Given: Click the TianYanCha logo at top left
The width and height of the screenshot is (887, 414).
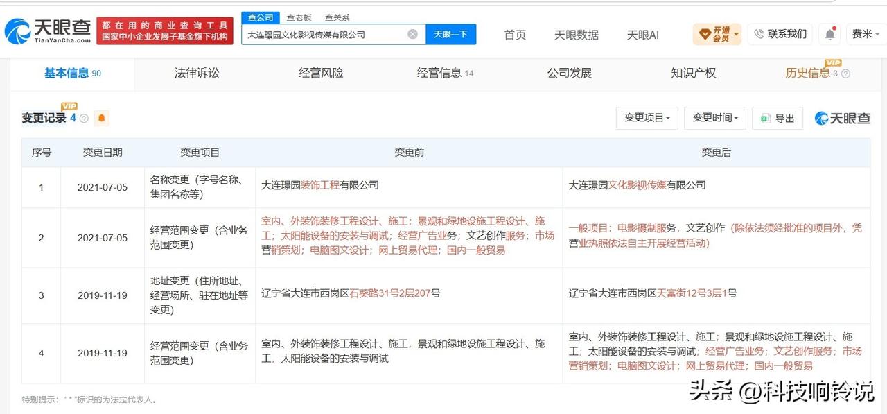Looking at the screenshot, I should (x=47, y=30).
